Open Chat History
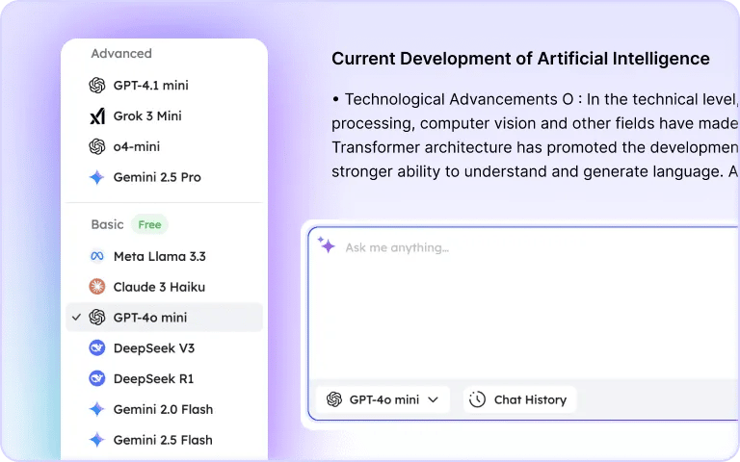This screenshot has width=740, height=462. pos(519,400)
